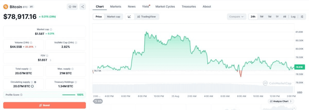Open Circulating supply info icon
Viewport: 309px width, 110px height.
click(32, 82)
